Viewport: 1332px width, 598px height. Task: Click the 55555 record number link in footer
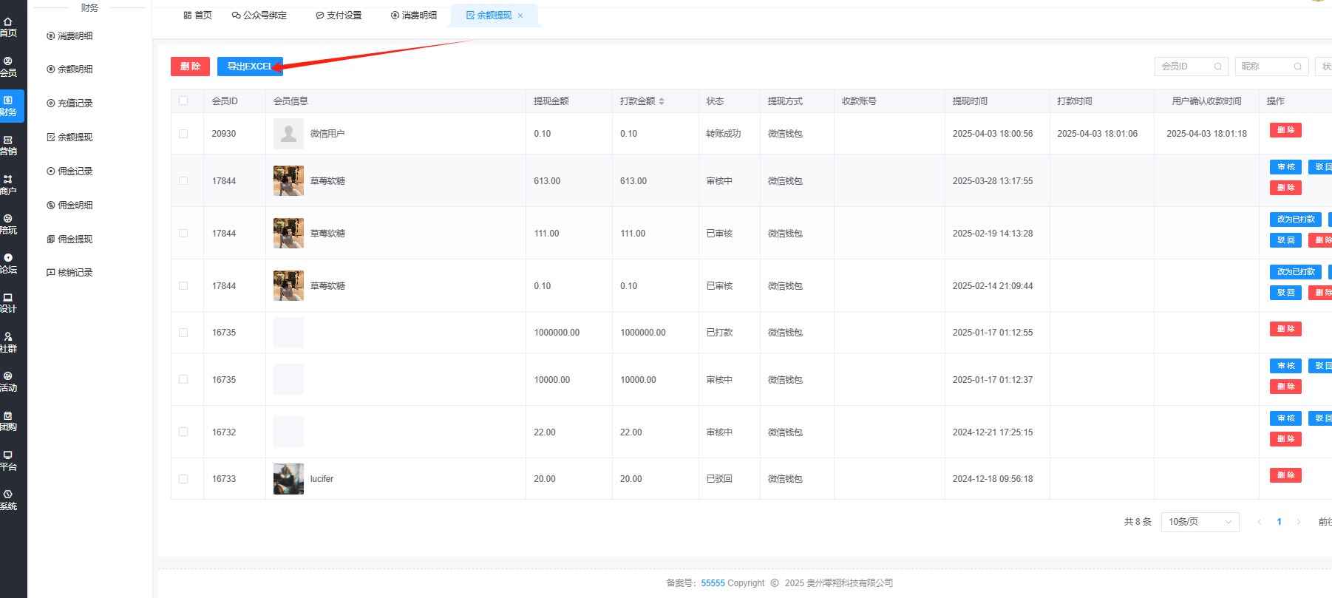pyautogui.click(x=713, y=583)
